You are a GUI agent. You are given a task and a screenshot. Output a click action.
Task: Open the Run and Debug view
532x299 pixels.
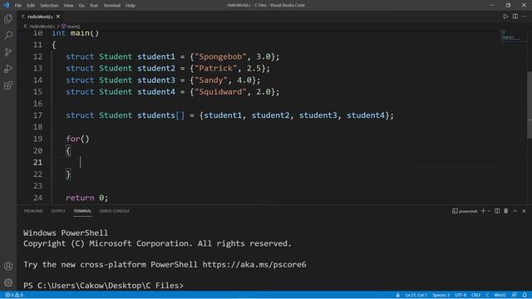coord(8,68)
